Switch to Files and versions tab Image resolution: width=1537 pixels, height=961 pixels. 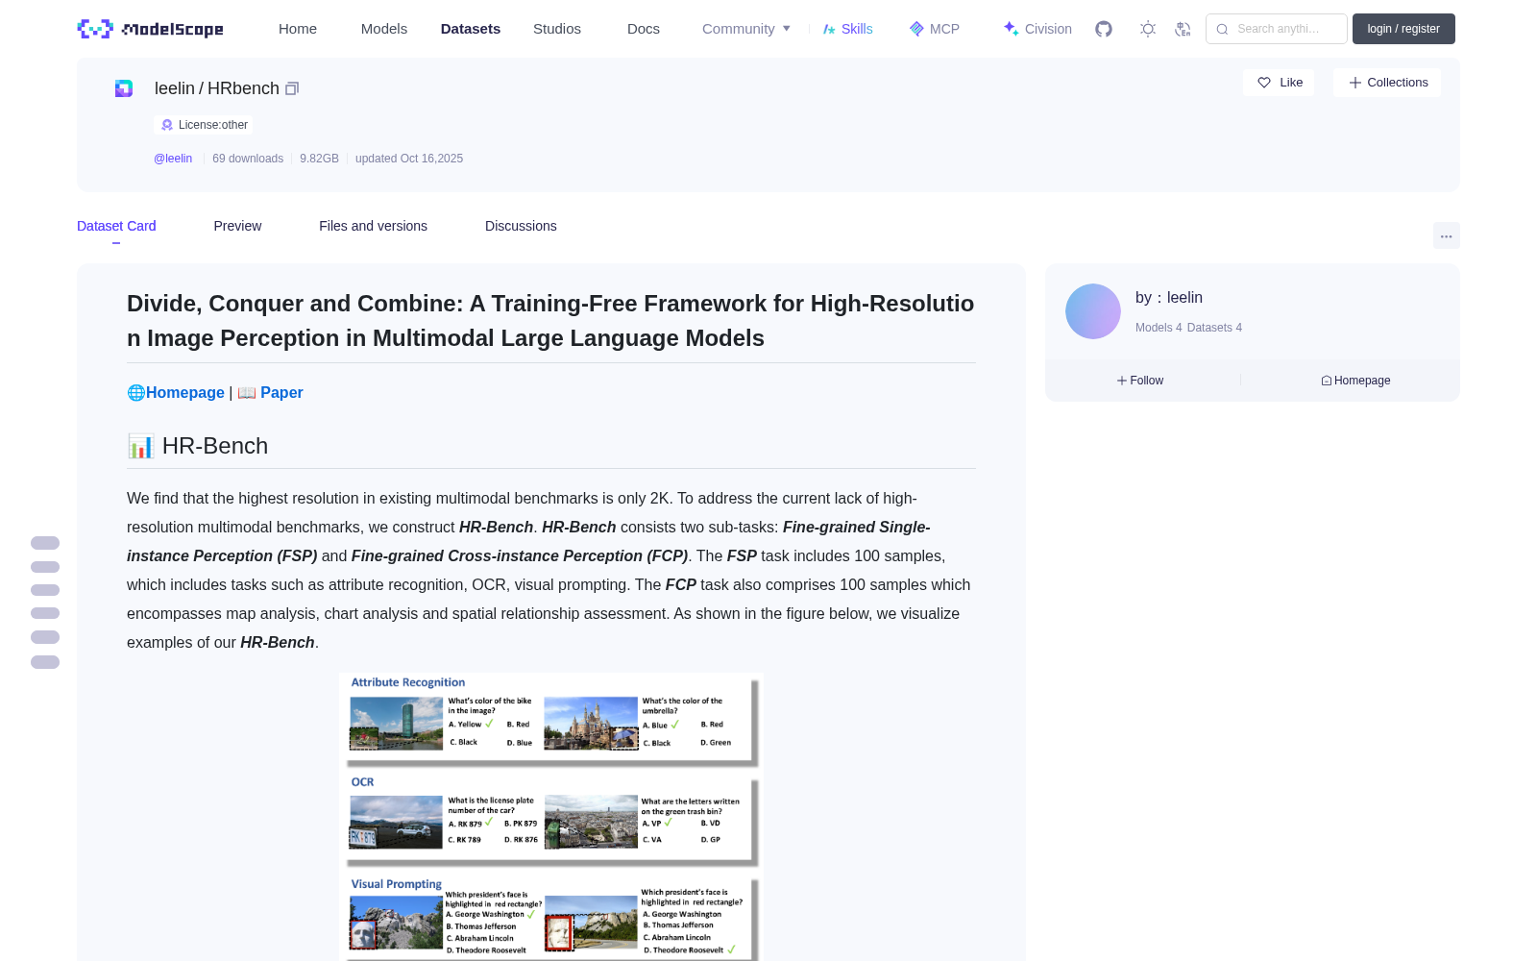pos(373,226)
